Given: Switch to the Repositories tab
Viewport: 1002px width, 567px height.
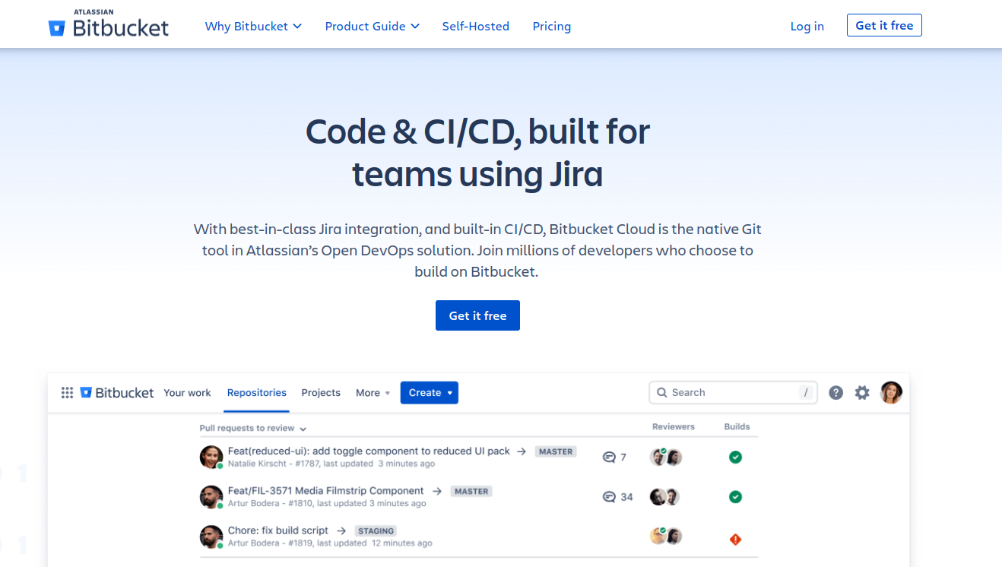Looking at the screenshot, I should [x=256, y=393].
